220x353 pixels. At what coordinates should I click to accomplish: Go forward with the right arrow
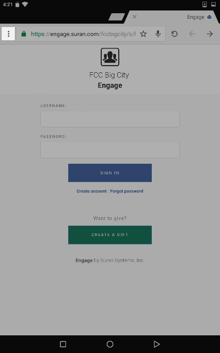pos(210,34)
